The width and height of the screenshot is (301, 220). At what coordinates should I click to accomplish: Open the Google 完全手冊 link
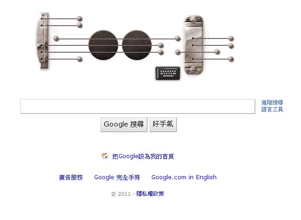(117, 177)
